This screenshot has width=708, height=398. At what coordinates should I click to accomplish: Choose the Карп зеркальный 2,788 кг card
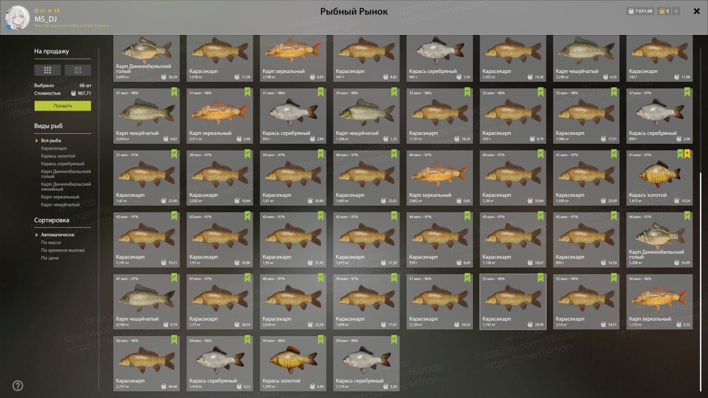pyautogui.click(x=293, y=59)
